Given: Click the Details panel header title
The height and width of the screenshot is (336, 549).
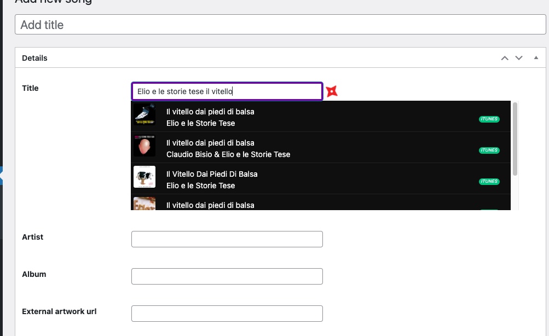Looking at the screenshot, I should click(x=34, y=58).
